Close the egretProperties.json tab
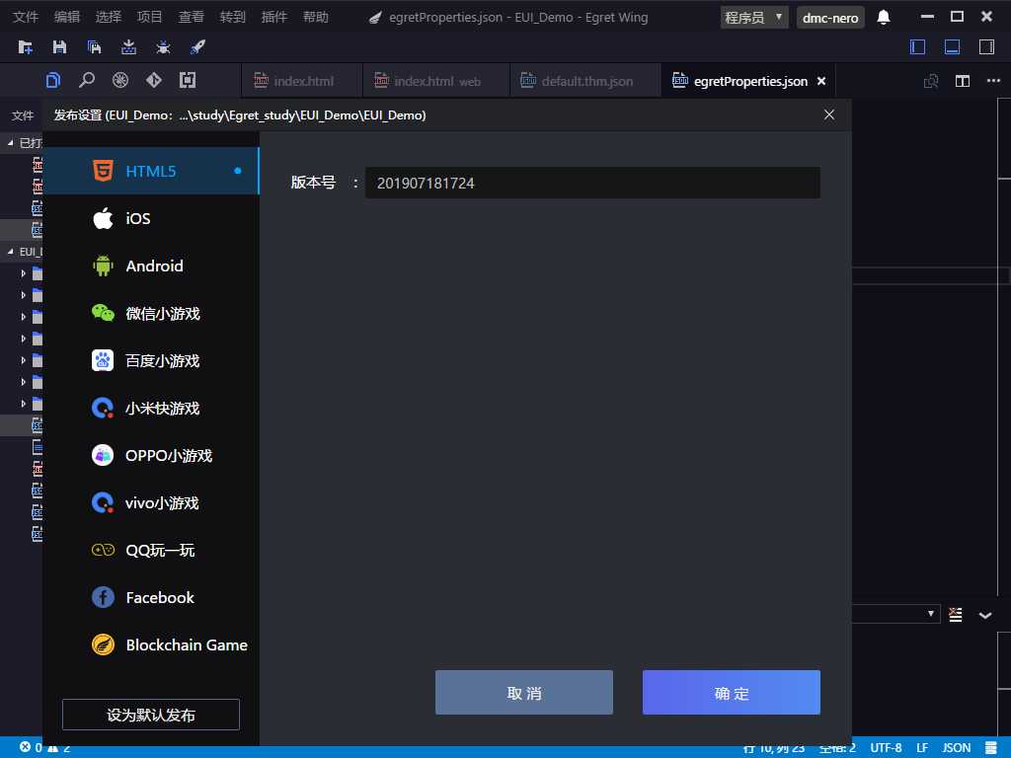1011x758 pixels. coord(821,81)
